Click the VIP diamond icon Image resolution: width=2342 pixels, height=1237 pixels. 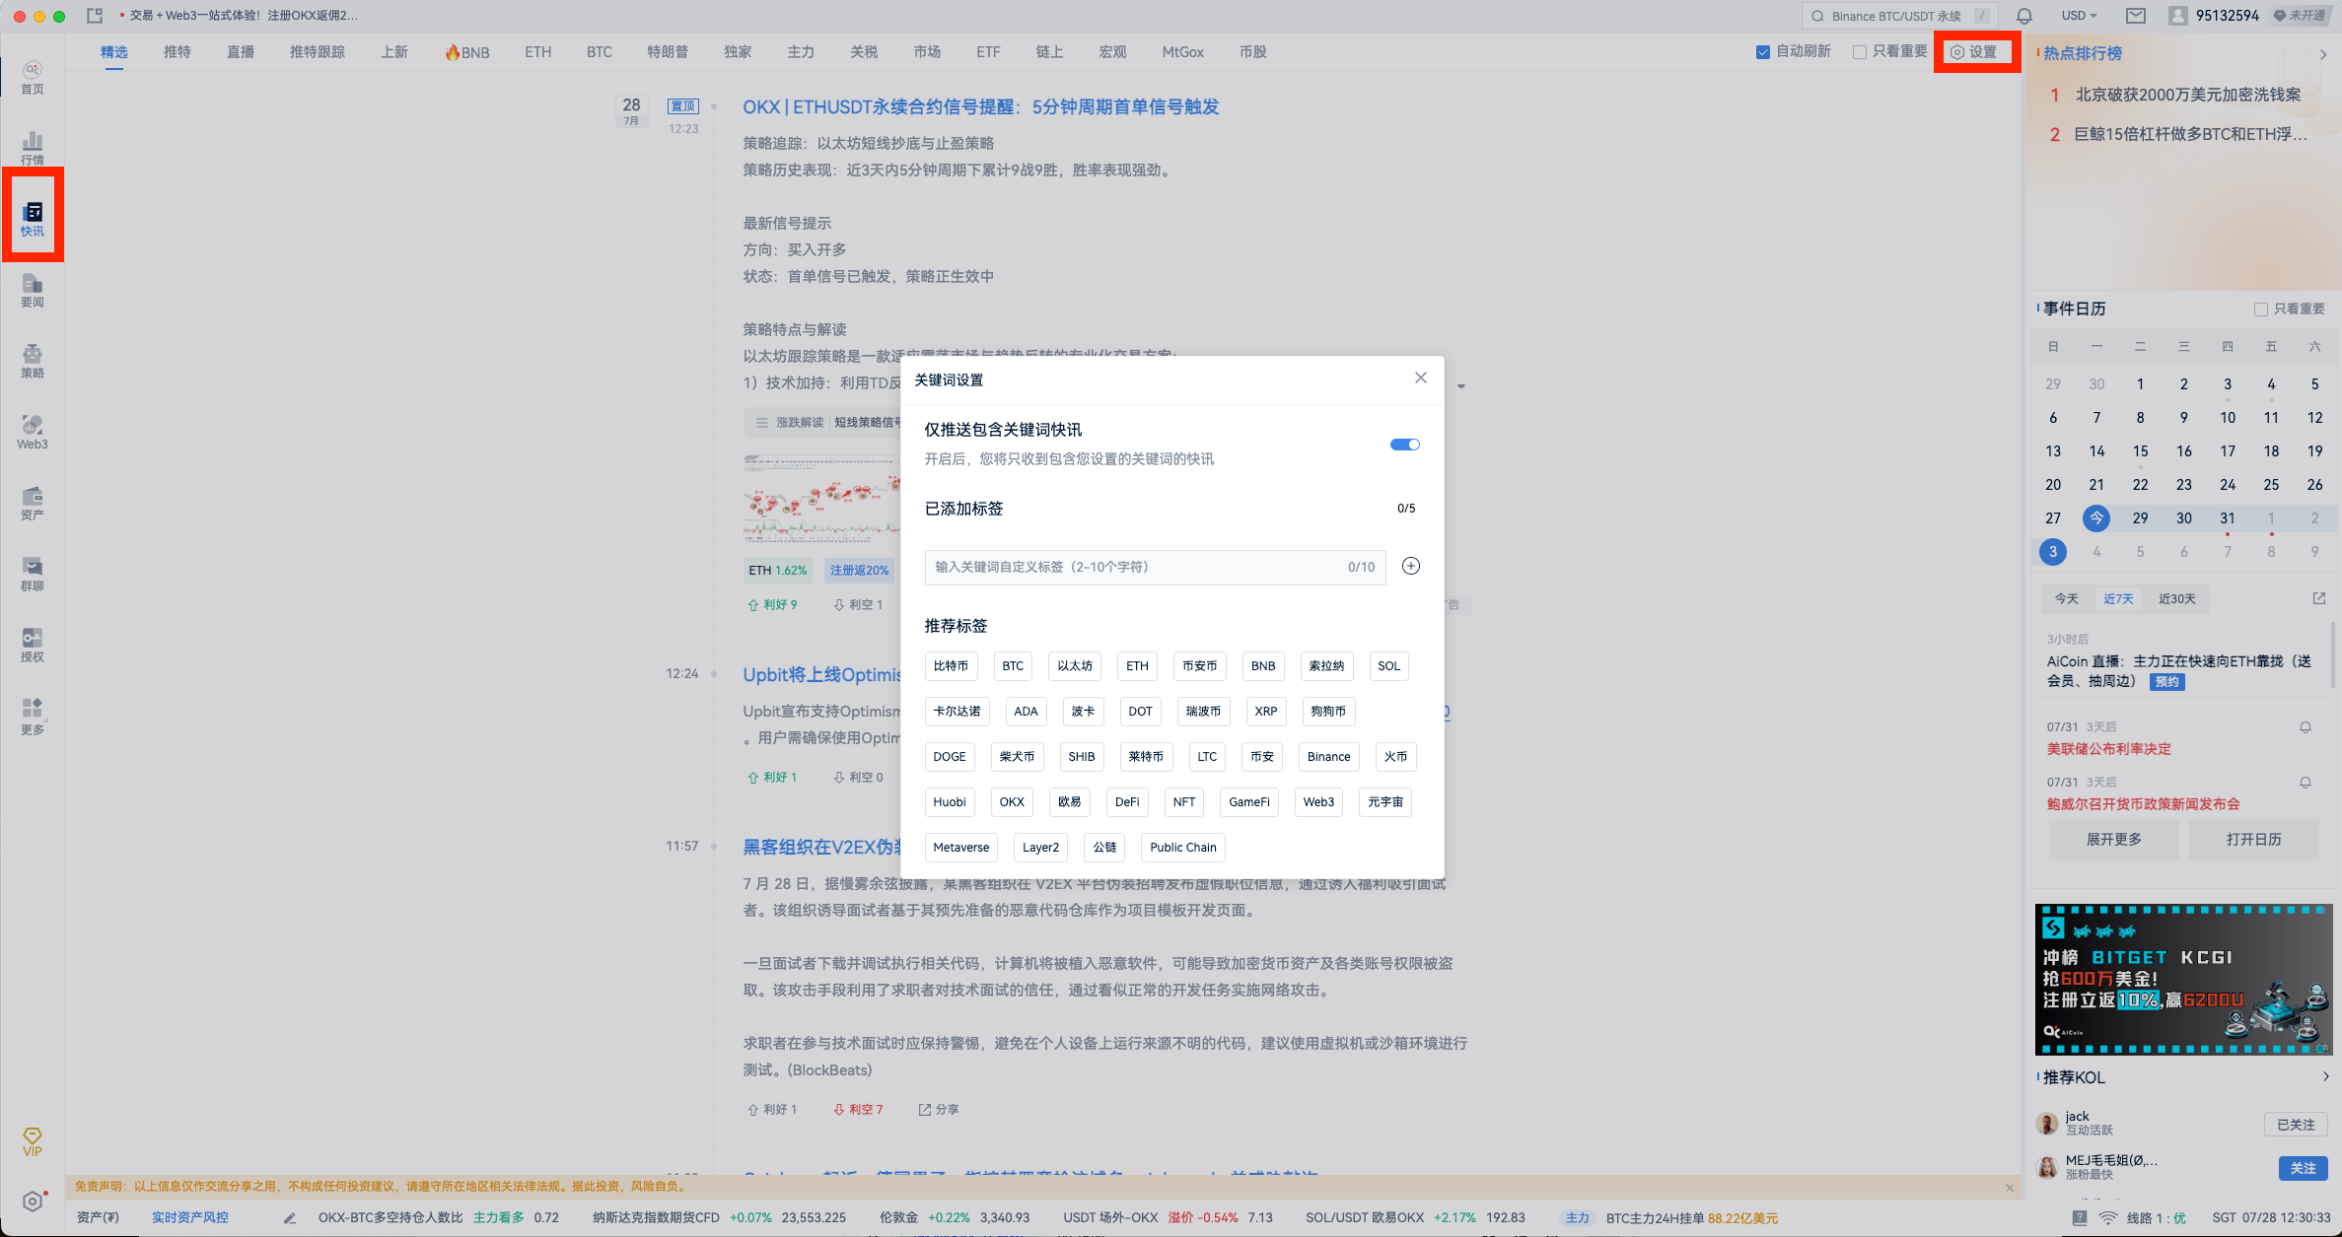[x=33, y=1141]
